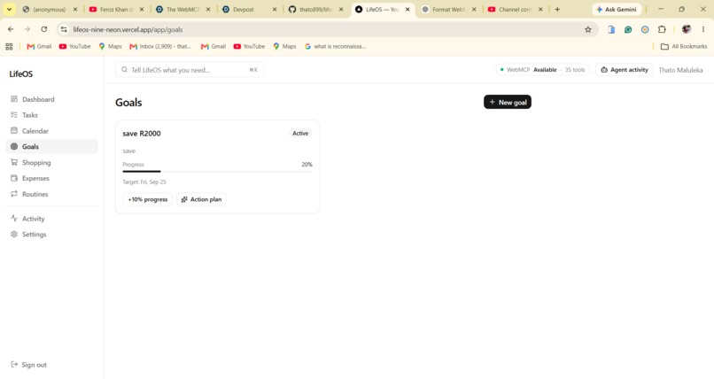Click the browser forward arrow
714x379 pixels.
tap(27, 29)
